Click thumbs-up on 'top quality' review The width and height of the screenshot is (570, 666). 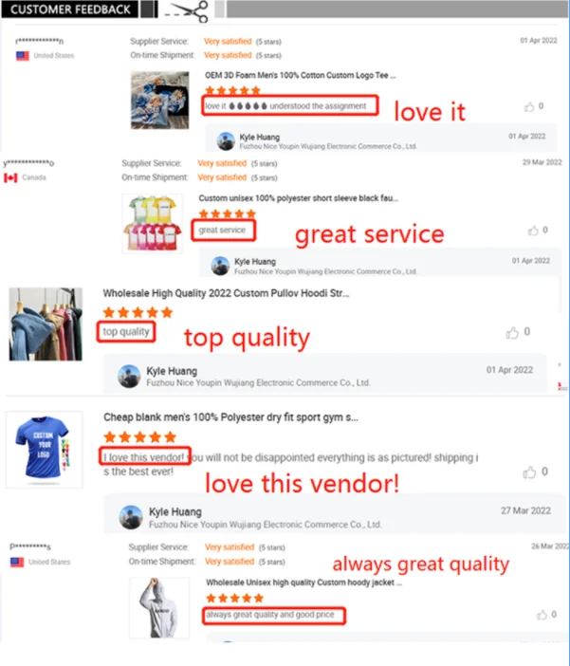[513, 333]
